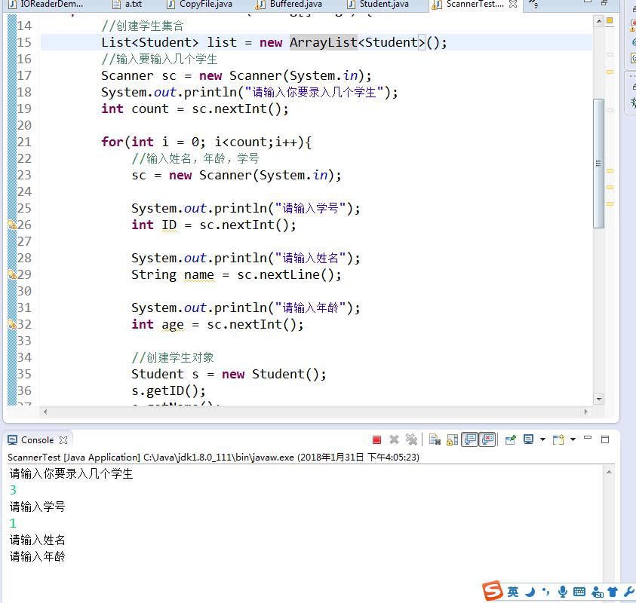
Task: Click console line '请输入年龄'
Action: point(37,556)
